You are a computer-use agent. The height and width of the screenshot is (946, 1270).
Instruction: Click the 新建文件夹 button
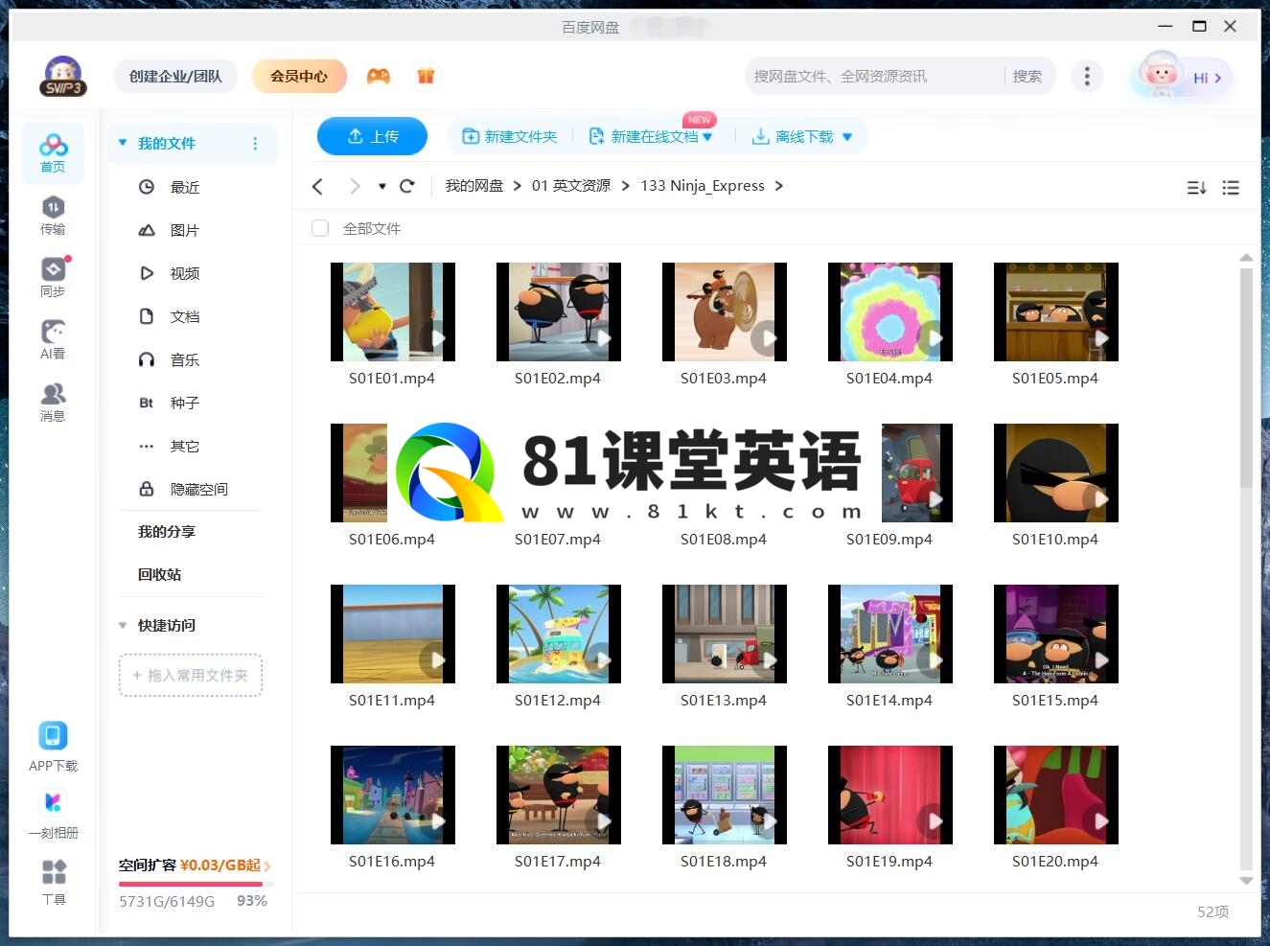(510, 136)
